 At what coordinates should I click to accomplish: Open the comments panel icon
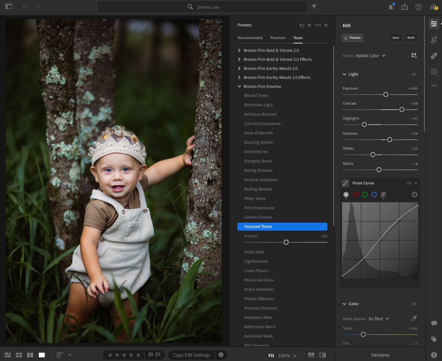pos(434,323)
